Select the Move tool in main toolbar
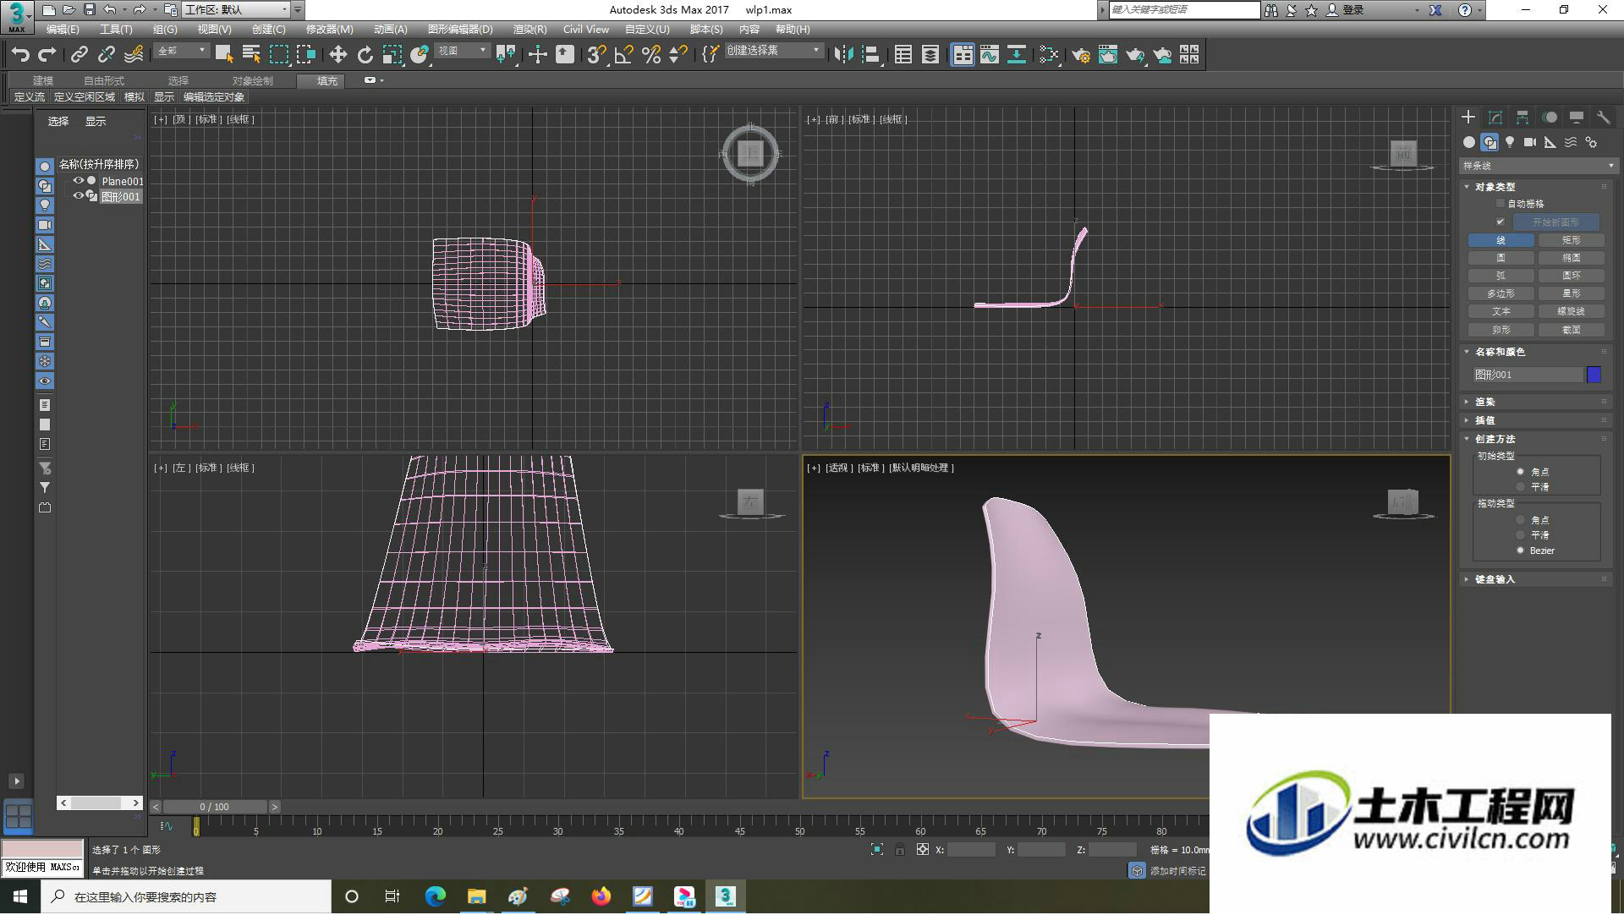This screenshot has width=1624, height=915. coord(337,55)
